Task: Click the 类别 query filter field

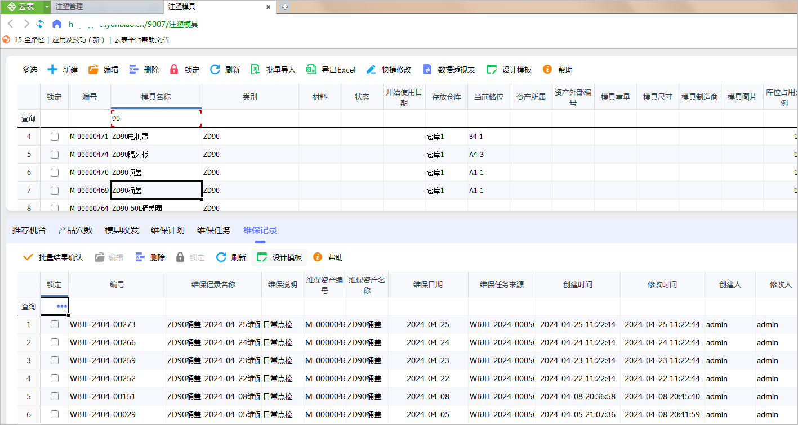Action: tap(250, 119)
